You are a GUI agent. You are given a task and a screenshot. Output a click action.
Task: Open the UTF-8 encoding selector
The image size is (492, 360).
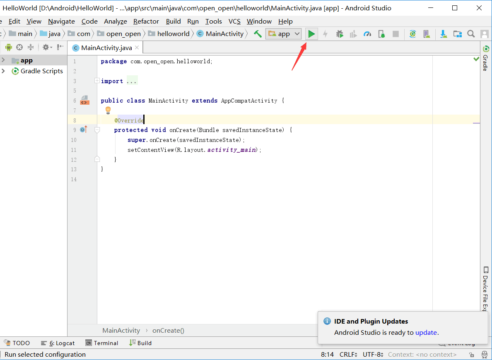coord(373,355)
